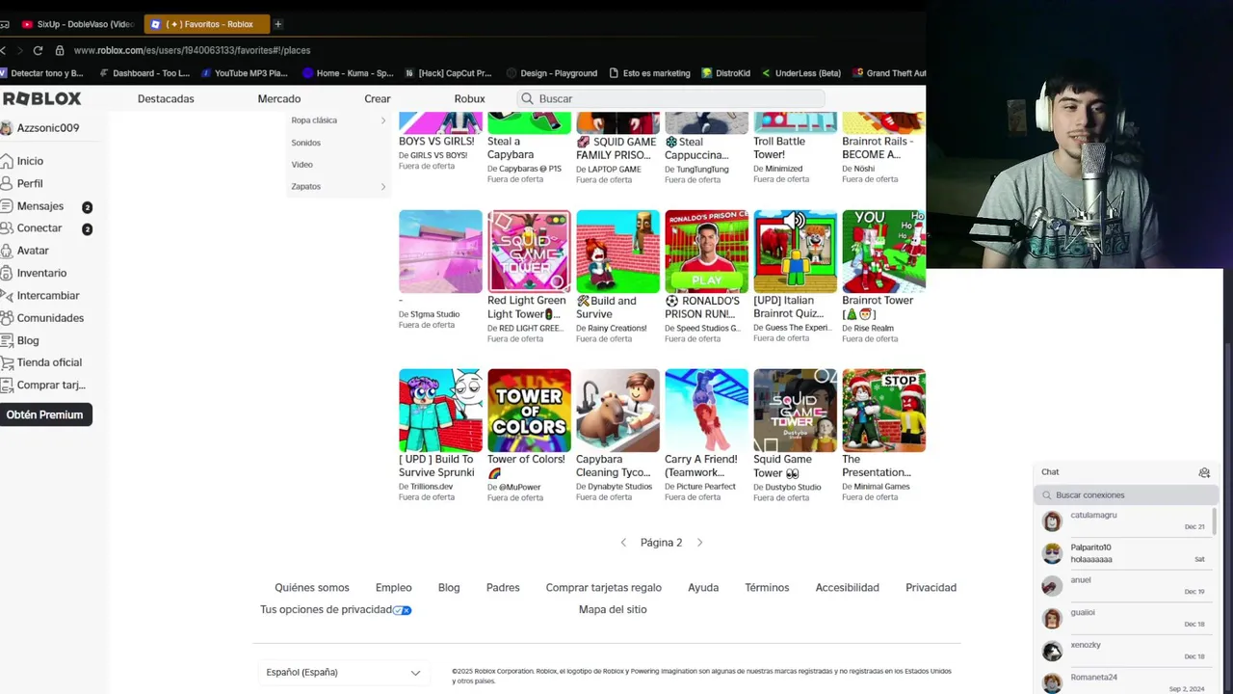This screenshot has width=1233, height=694.
Task: Click the Azzsonic009 profile avatar
Action: 7,128
